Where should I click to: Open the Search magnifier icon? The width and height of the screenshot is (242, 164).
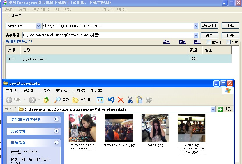[57, 100]
